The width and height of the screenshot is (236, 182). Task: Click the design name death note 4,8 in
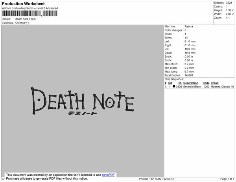[x=26, y=19]
